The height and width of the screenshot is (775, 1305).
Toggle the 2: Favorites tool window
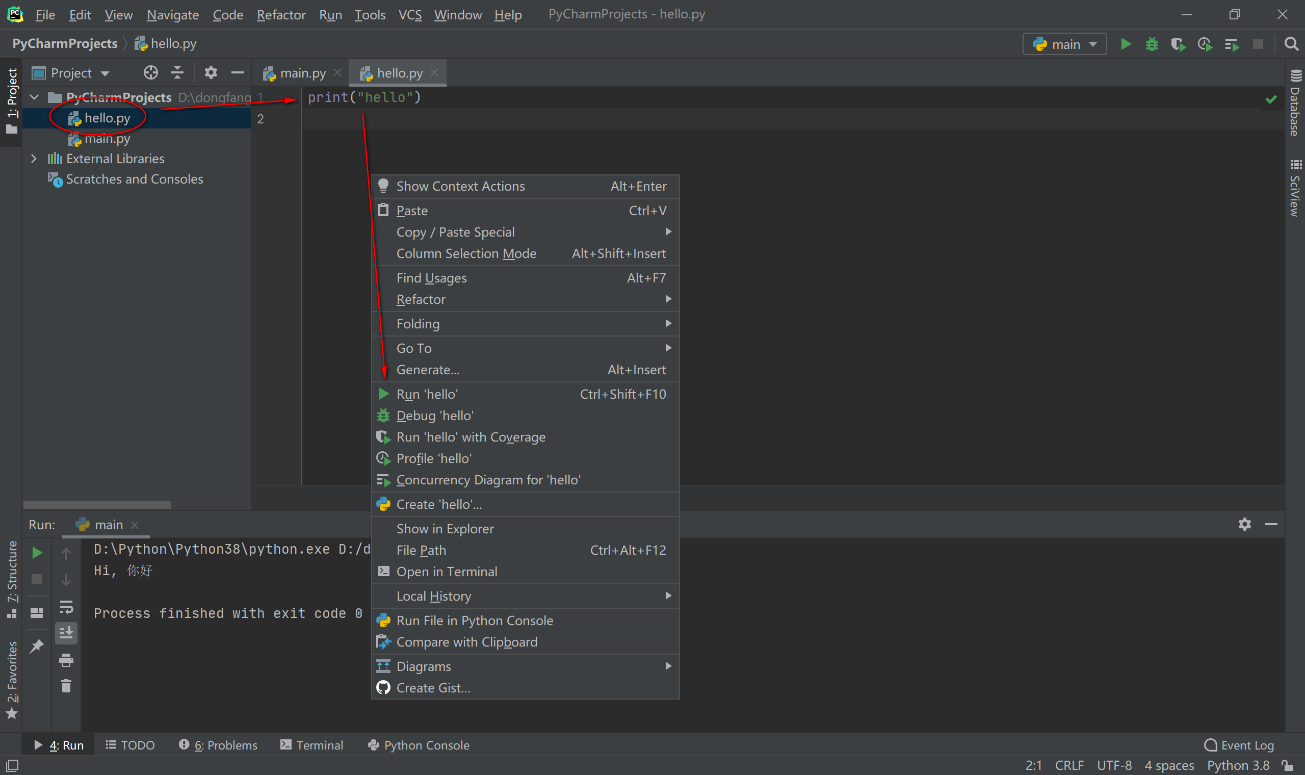pos(12,680)
